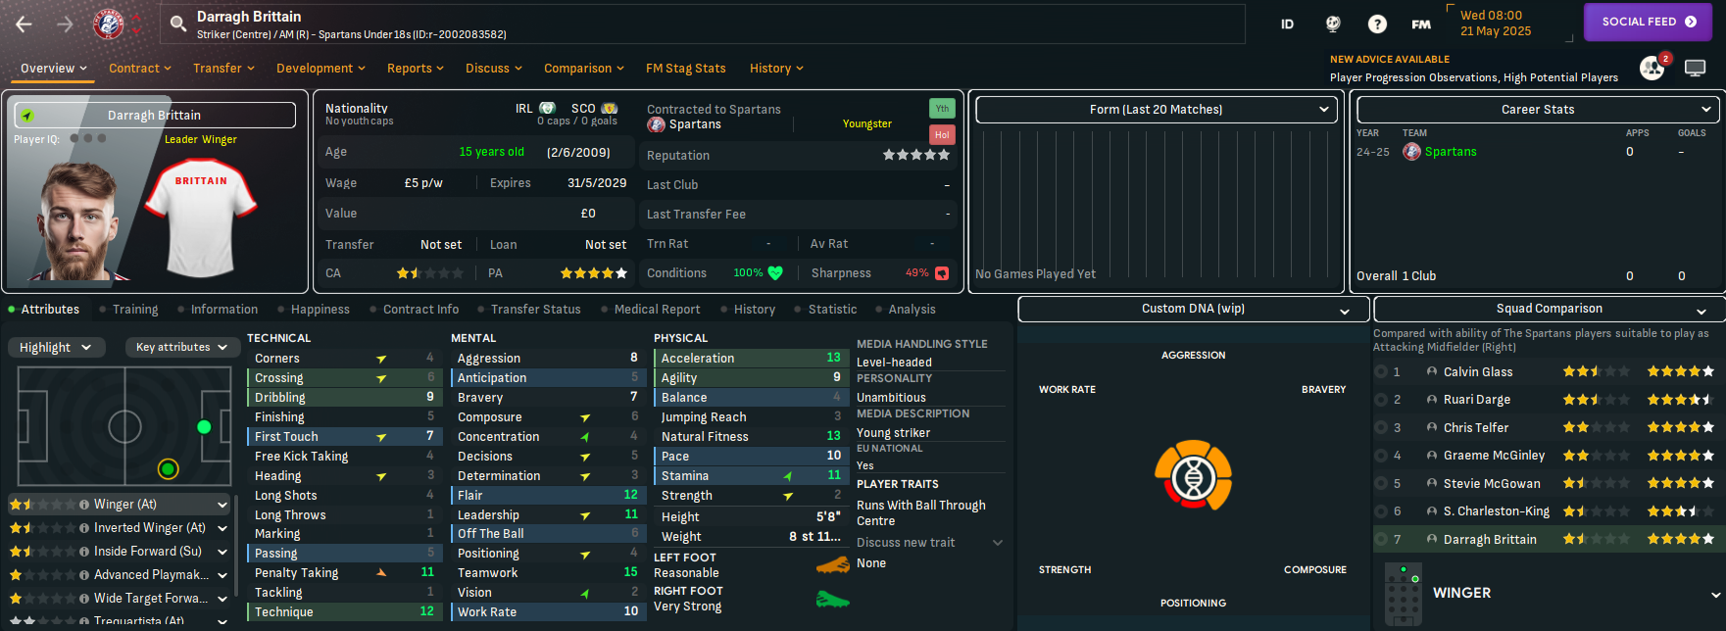Open the staff advice notifications icon
This screenshot has height=631, width=1726.
tap(1652, 68)
